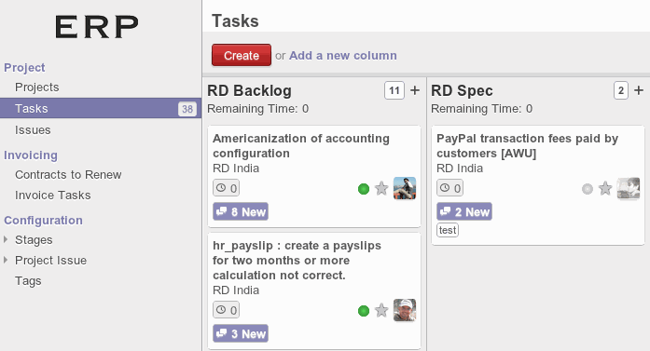Click Remaining Time under RD Backlog
Screen dimensions: 650x351
(257, 109)
